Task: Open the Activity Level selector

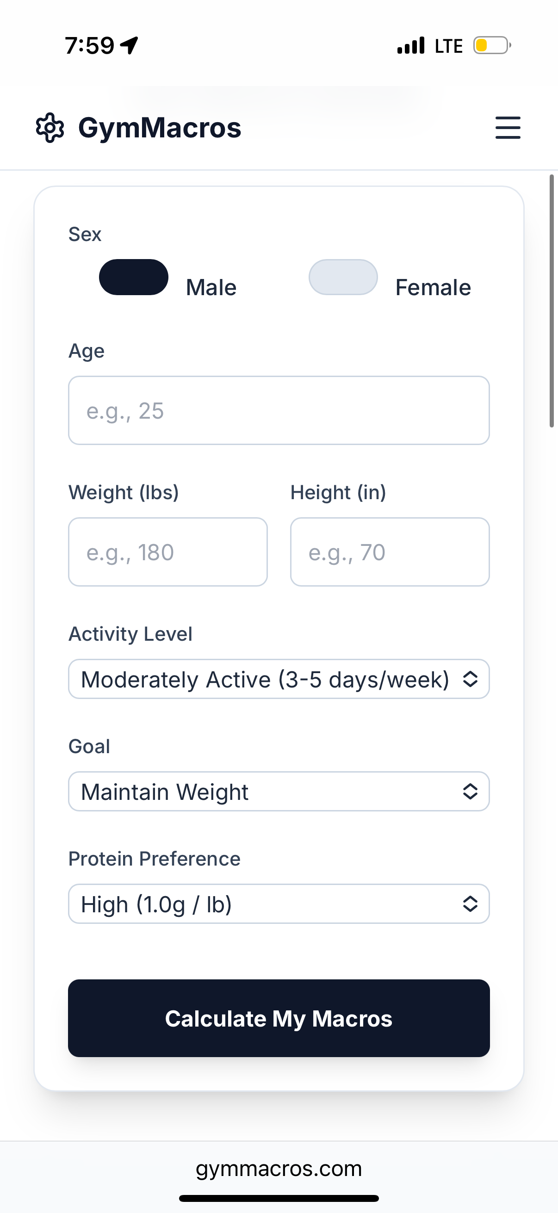Action: (279, 679)
